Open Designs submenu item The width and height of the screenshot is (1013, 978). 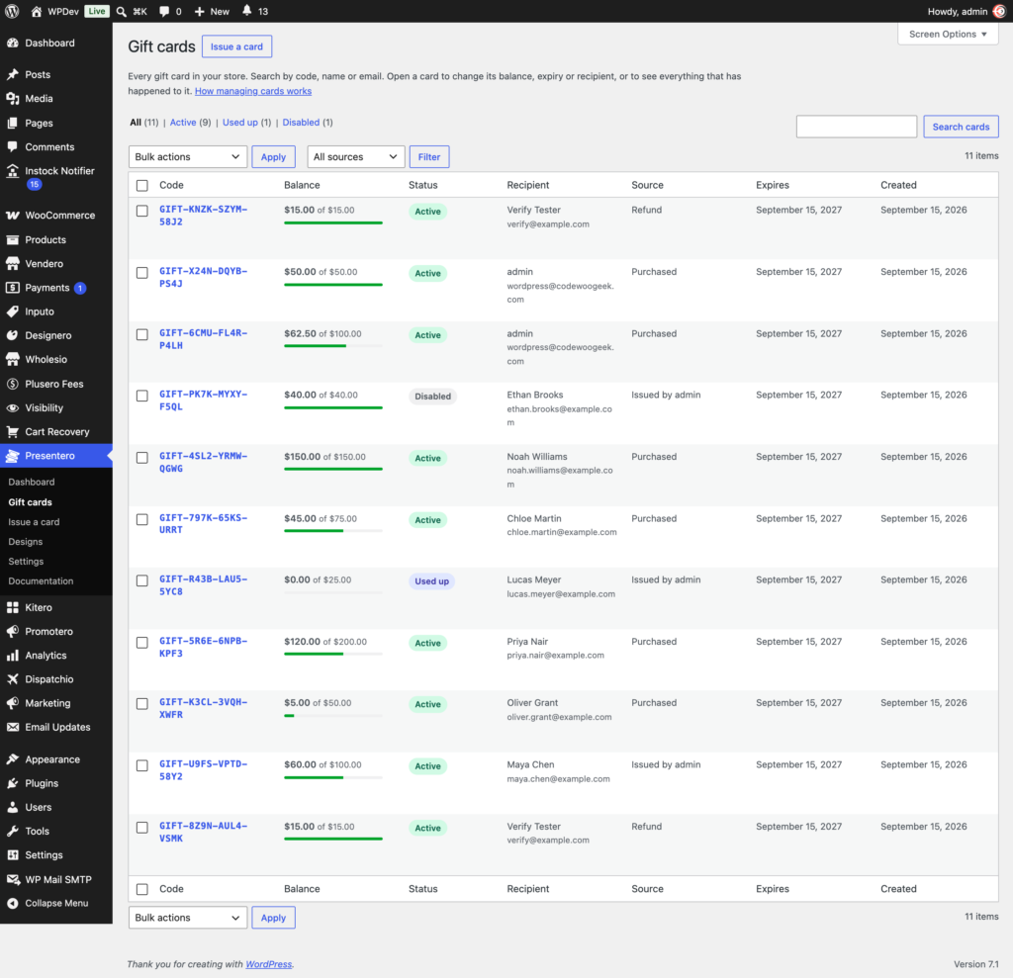point(25,541)
